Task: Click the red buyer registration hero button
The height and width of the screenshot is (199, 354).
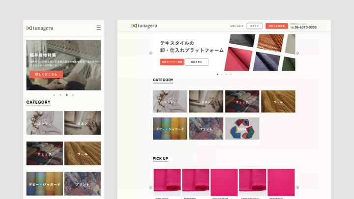Action: [172, 62]
